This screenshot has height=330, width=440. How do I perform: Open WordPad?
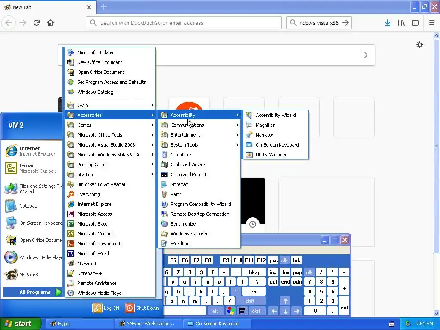coord(199,244)
